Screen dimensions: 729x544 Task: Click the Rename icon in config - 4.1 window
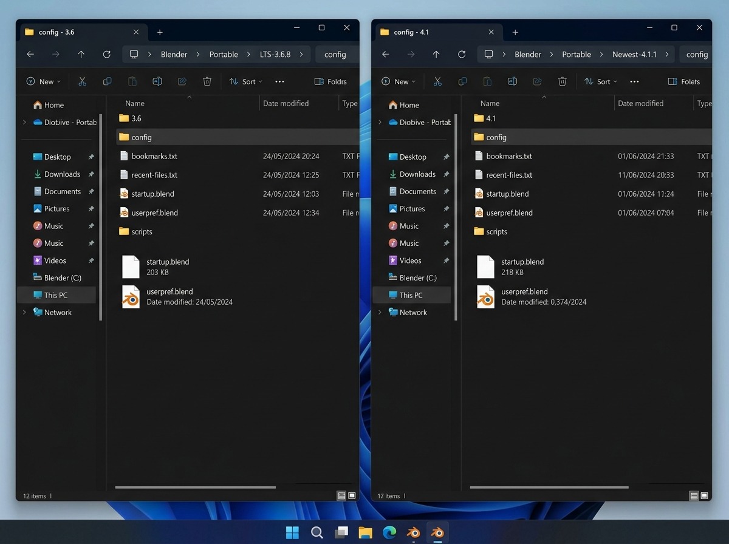tap(512, 81)
